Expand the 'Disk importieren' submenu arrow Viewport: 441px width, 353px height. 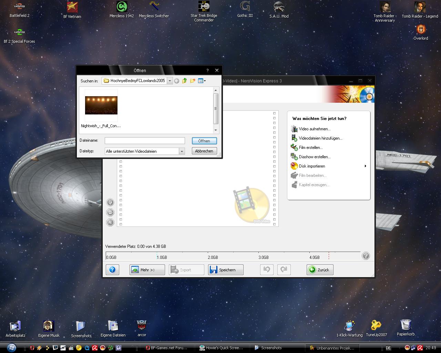(x=365, y=166)
